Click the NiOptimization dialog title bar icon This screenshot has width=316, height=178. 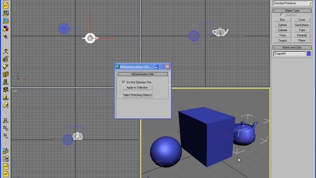[118, 67]
